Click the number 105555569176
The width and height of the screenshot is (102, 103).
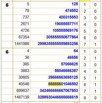[65, 30]
